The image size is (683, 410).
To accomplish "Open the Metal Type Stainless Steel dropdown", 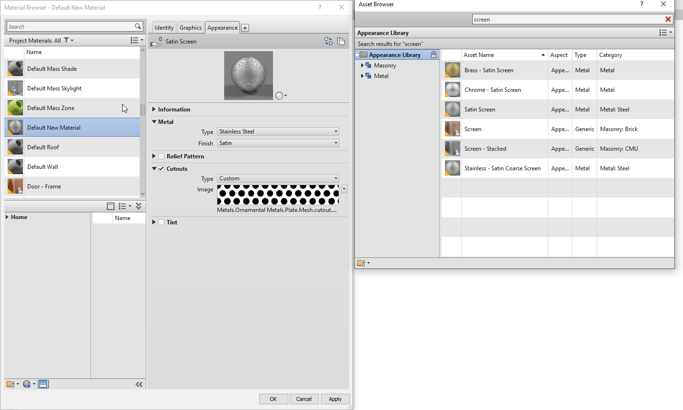I will (x=278, y=132).
